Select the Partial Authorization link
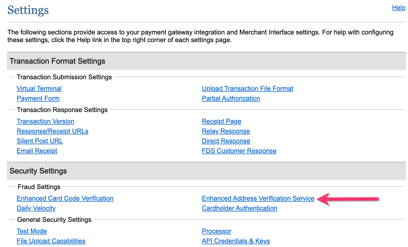The height and width of the screenshot is (247, 408). [231, 98]
